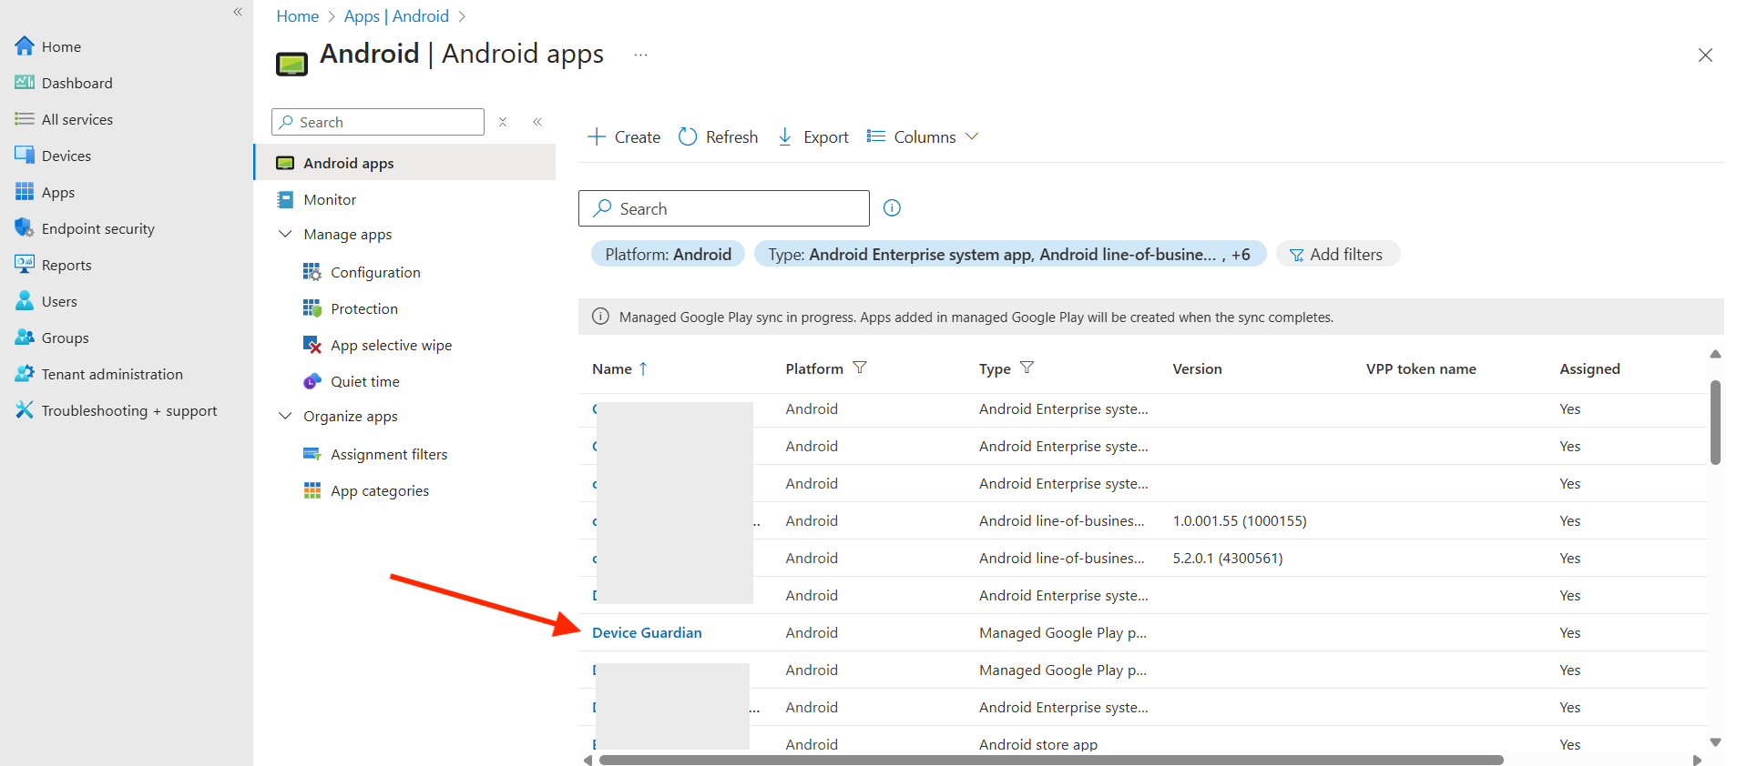Viewport: 1737px width, 766px height.
Task: Click the Add filters button
Action: pyautogui.click(x=1337, y=255)
